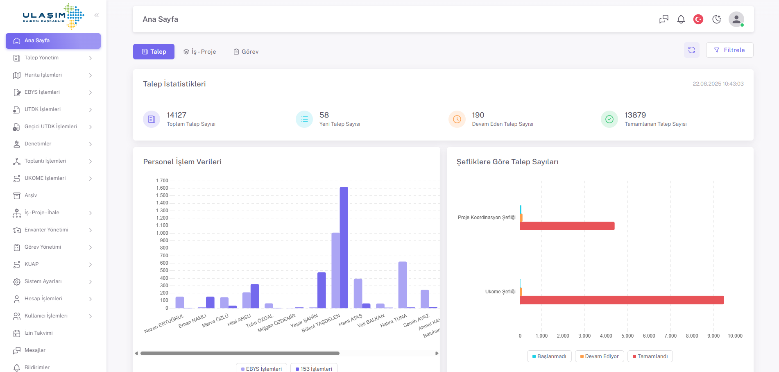Expand the Talep Yönetim menu
Screen dimensions: 779x372
coord(53,58)
